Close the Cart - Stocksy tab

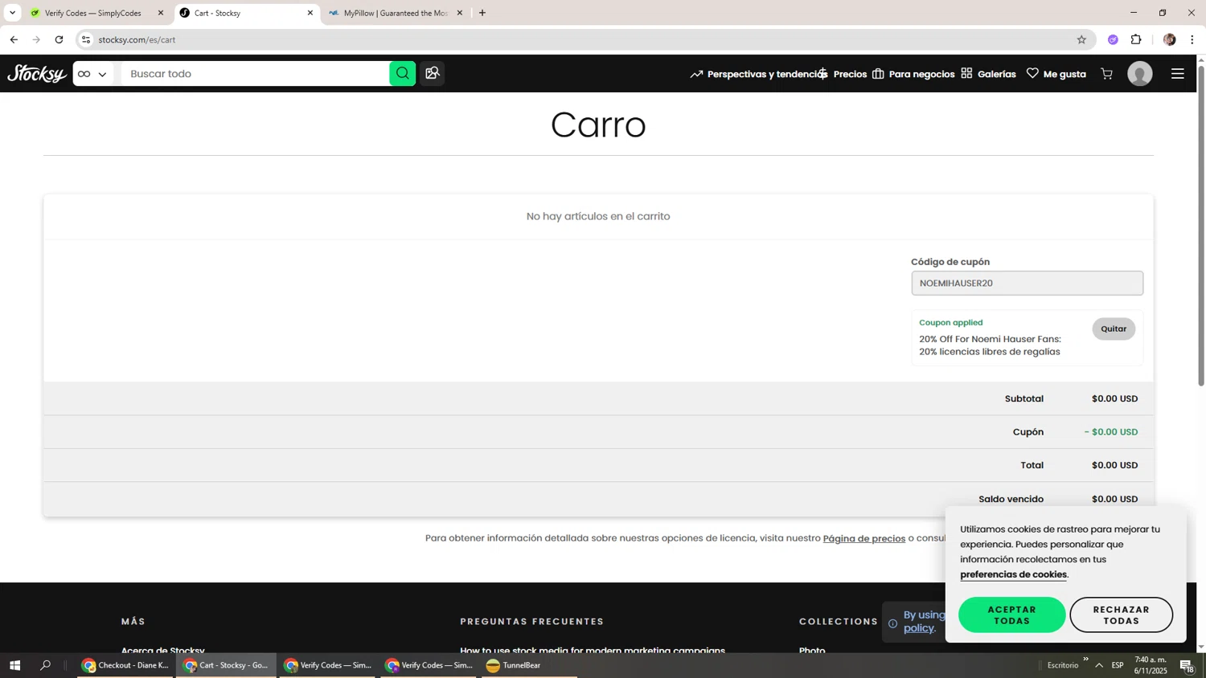[x=310, y=13]
